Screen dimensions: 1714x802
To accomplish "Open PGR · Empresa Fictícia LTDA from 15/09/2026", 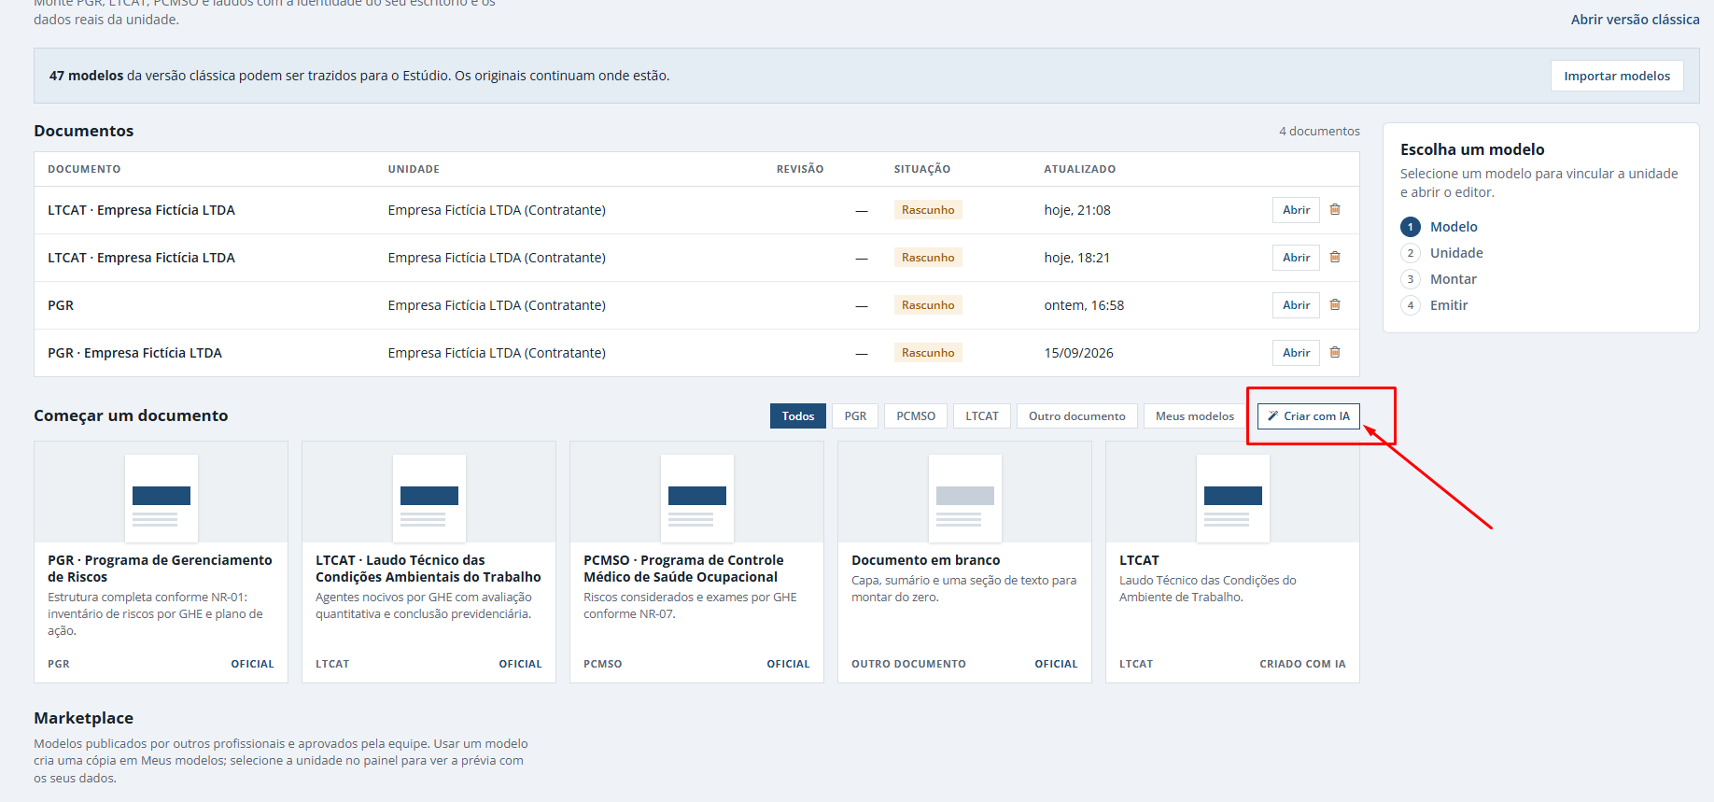I will [1296, 353].
